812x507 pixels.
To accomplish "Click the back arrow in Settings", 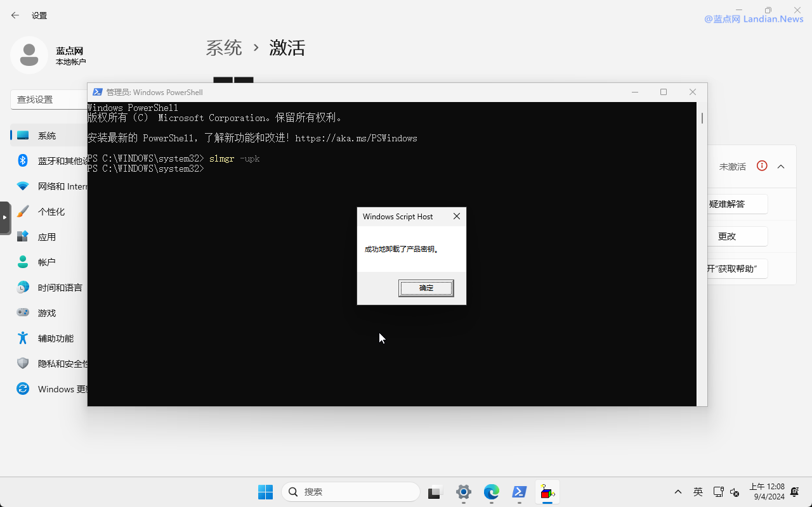I will 15,15.
